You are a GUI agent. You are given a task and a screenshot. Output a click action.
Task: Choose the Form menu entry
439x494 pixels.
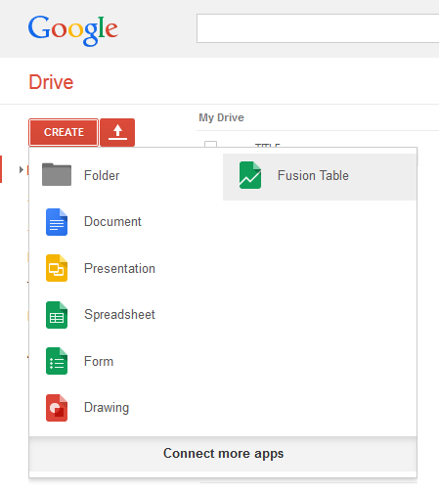[126, 361]
